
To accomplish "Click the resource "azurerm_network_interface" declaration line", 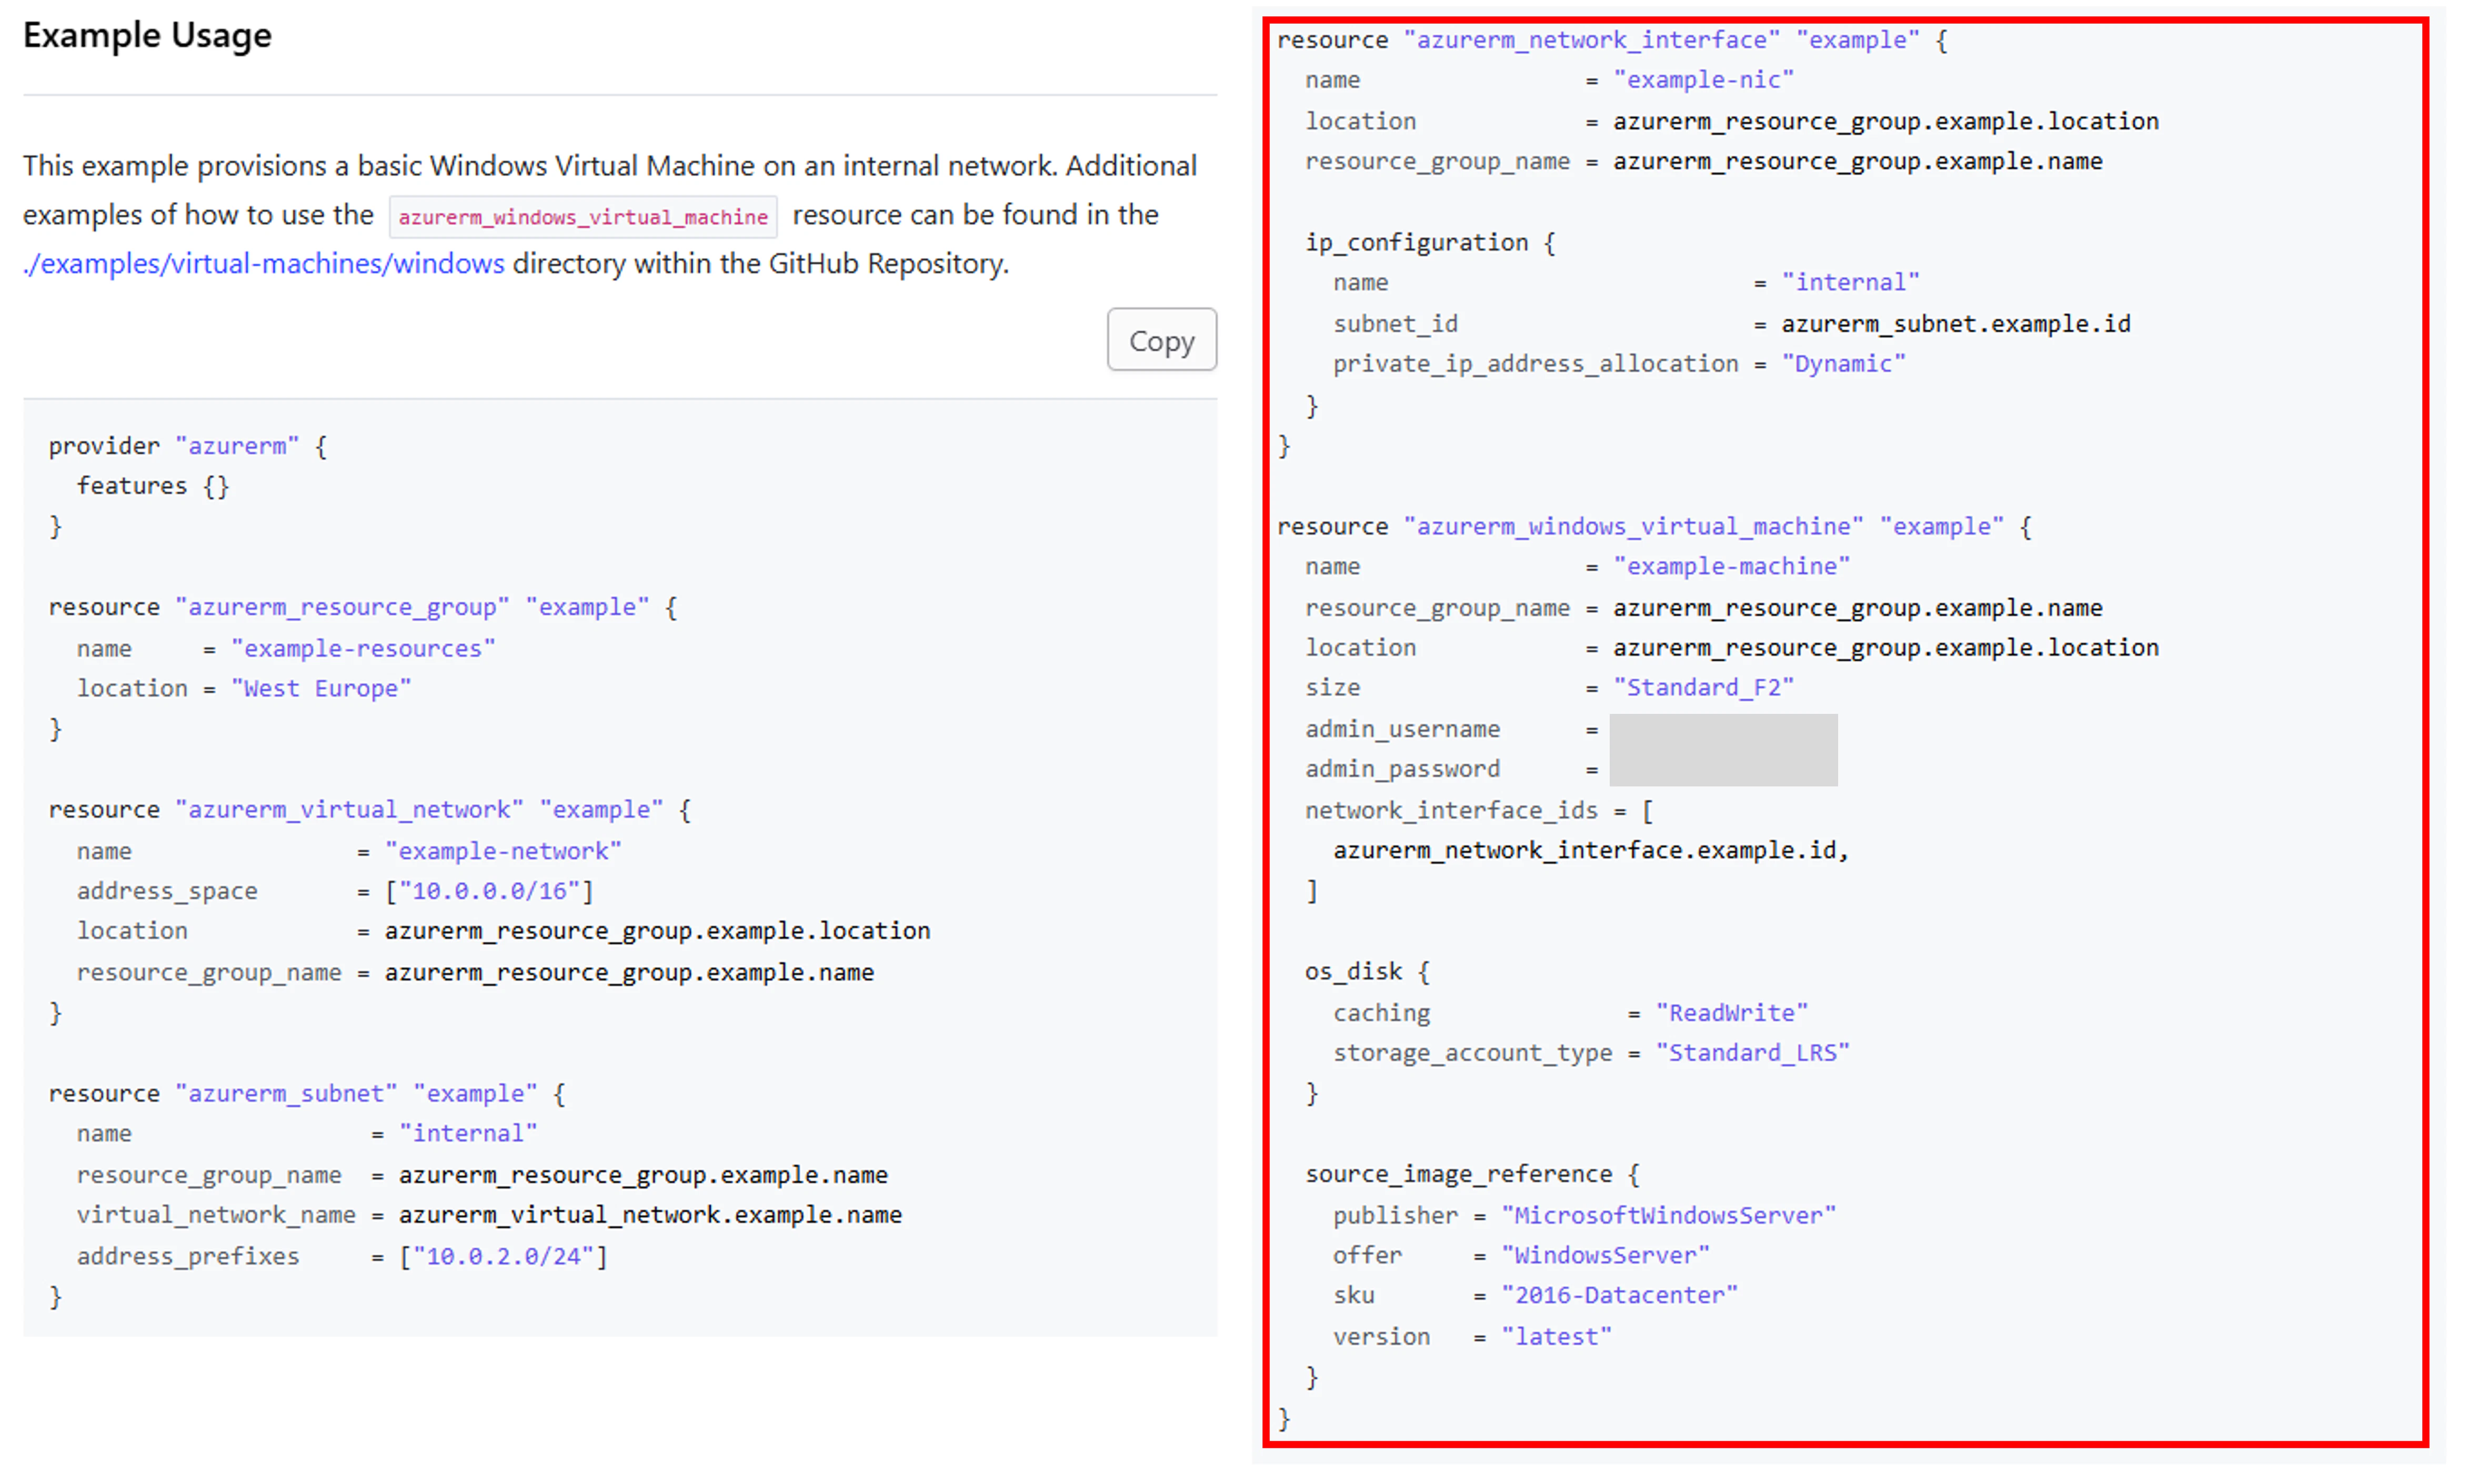I will [x=1612, y=40].
